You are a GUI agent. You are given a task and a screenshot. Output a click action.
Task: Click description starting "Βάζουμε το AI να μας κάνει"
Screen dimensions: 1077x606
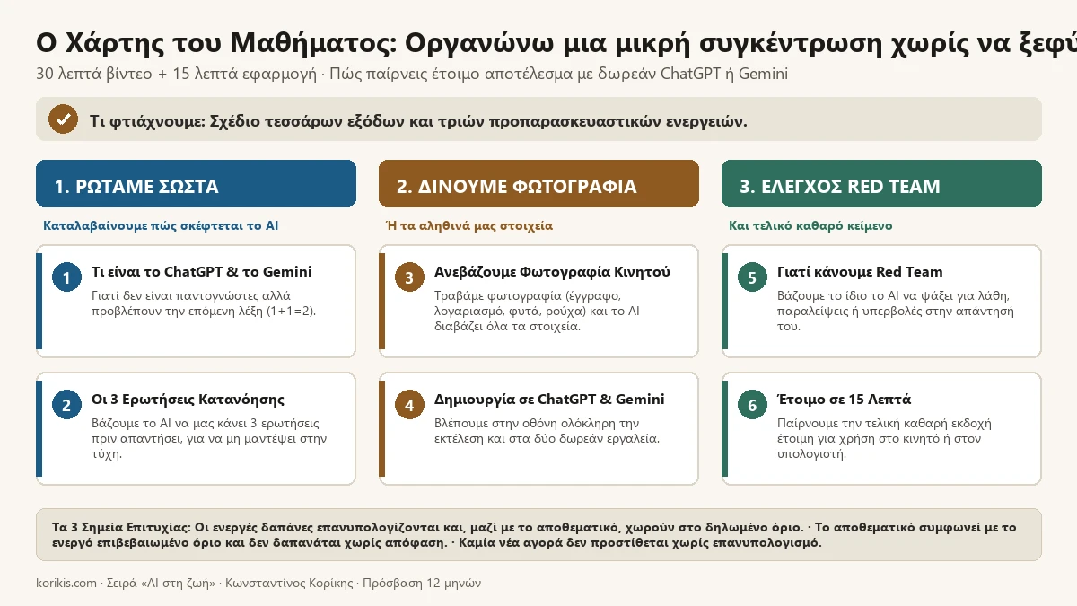209,438
